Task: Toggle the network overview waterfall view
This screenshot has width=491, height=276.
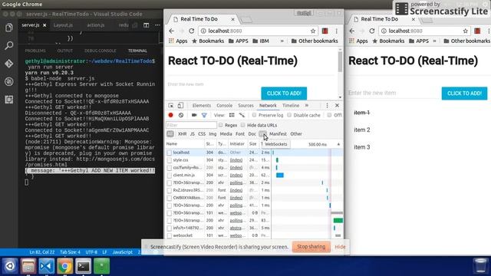Action: pos(242,115)
